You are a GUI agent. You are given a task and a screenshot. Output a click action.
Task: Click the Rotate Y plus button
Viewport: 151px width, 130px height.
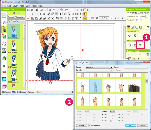point(119,118)
